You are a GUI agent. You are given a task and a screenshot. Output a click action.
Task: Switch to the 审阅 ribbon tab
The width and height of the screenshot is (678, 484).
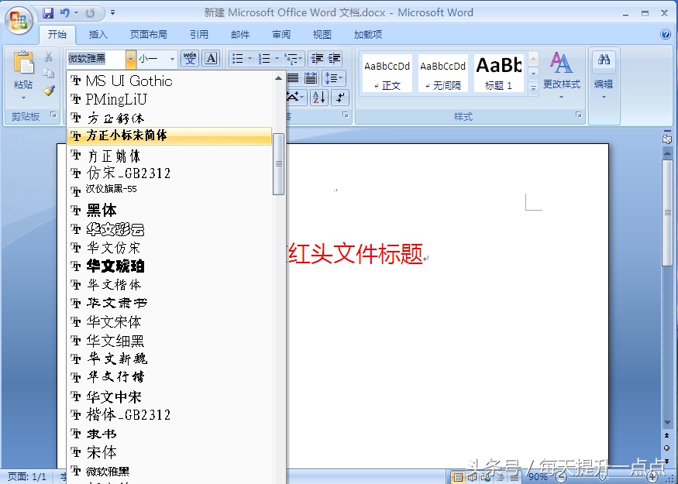pos(280,34)
